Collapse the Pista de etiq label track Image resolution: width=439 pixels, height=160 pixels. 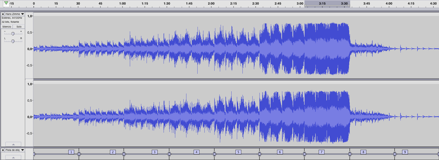(13, 157)
